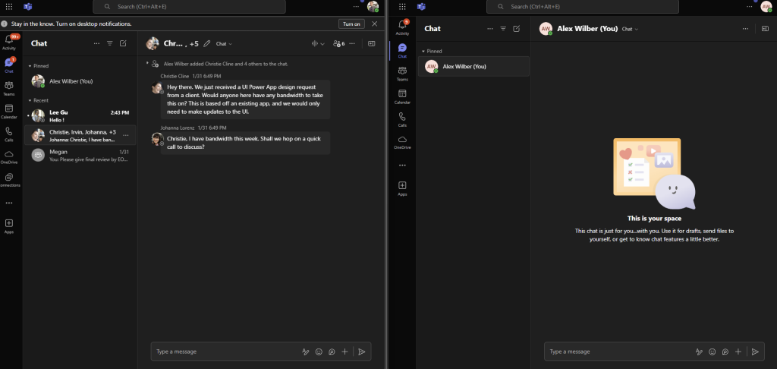Collapse Recent section in left window
The height and width of the screenshot is (369, 777).
coord(38,100)
